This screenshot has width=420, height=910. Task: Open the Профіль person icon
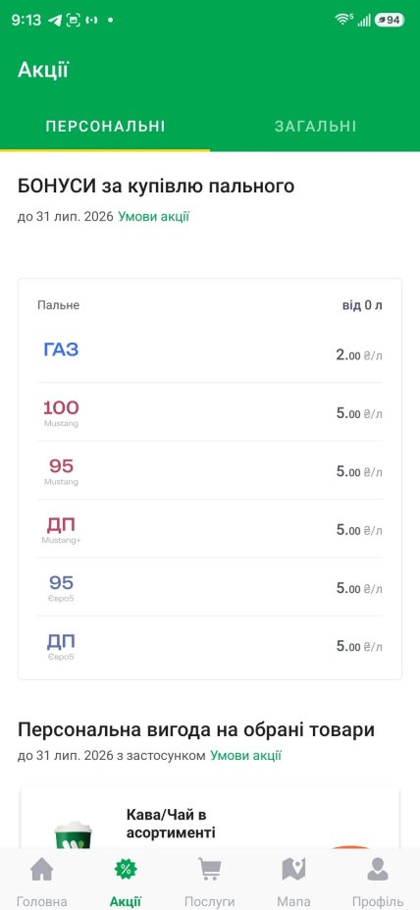(x=378, y=870)
